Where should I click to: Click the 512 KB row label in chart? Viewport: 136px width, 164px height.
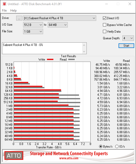(8, 102)
